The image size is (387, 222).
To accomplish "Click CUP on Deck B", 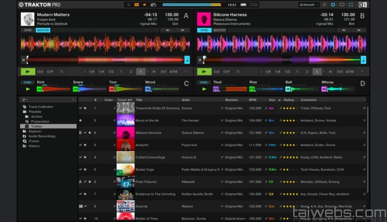I will pos(226,72).
